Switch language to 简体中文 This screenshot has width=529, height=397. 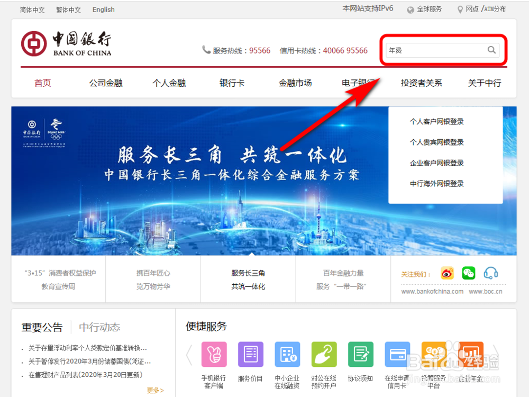coord(32,10)
